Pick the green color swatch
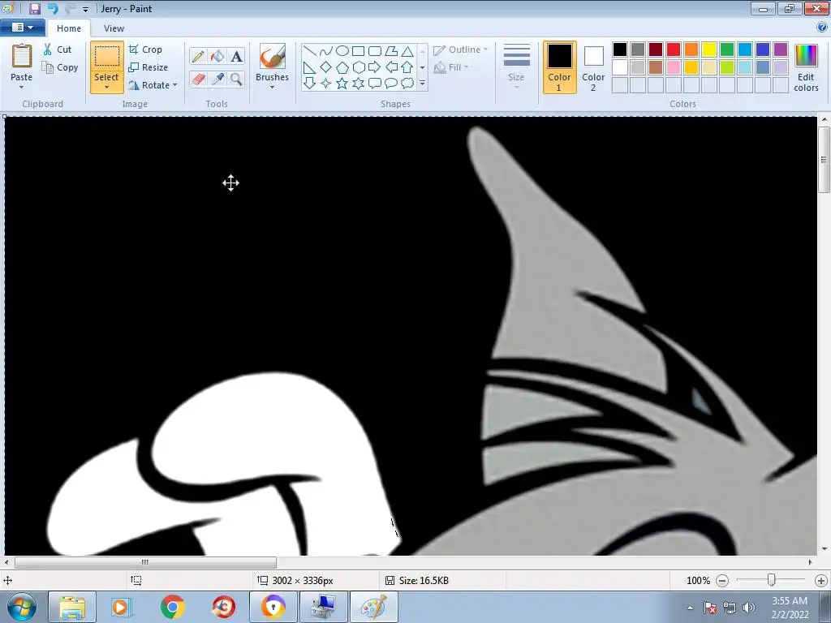 click(727, 49)
